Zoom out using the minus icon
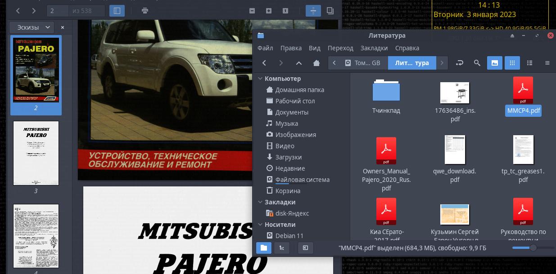556x274 pixels. pyautogui.click(x=252, y=11)
